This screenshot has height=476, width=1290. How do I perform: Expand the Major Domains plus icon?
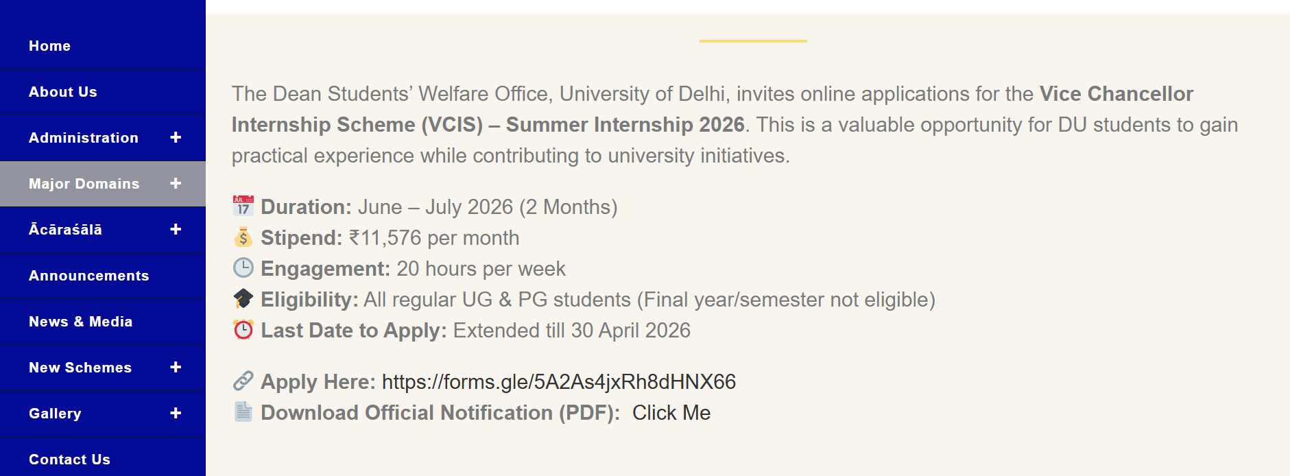point(176,183)
